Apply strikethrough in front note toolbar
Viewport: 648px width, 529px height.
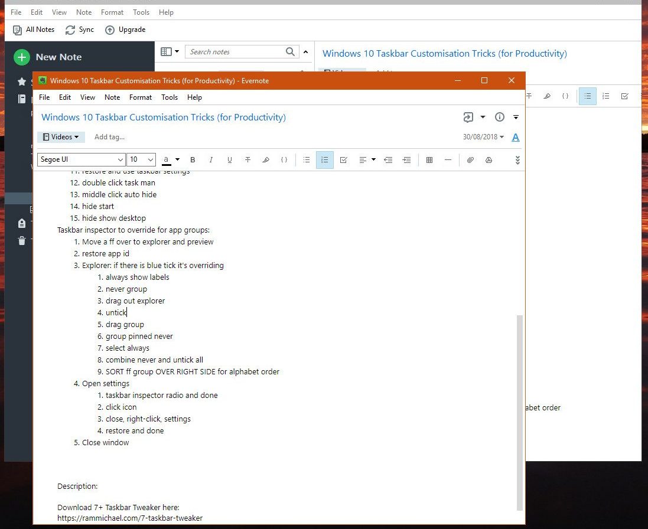[248, 160]
